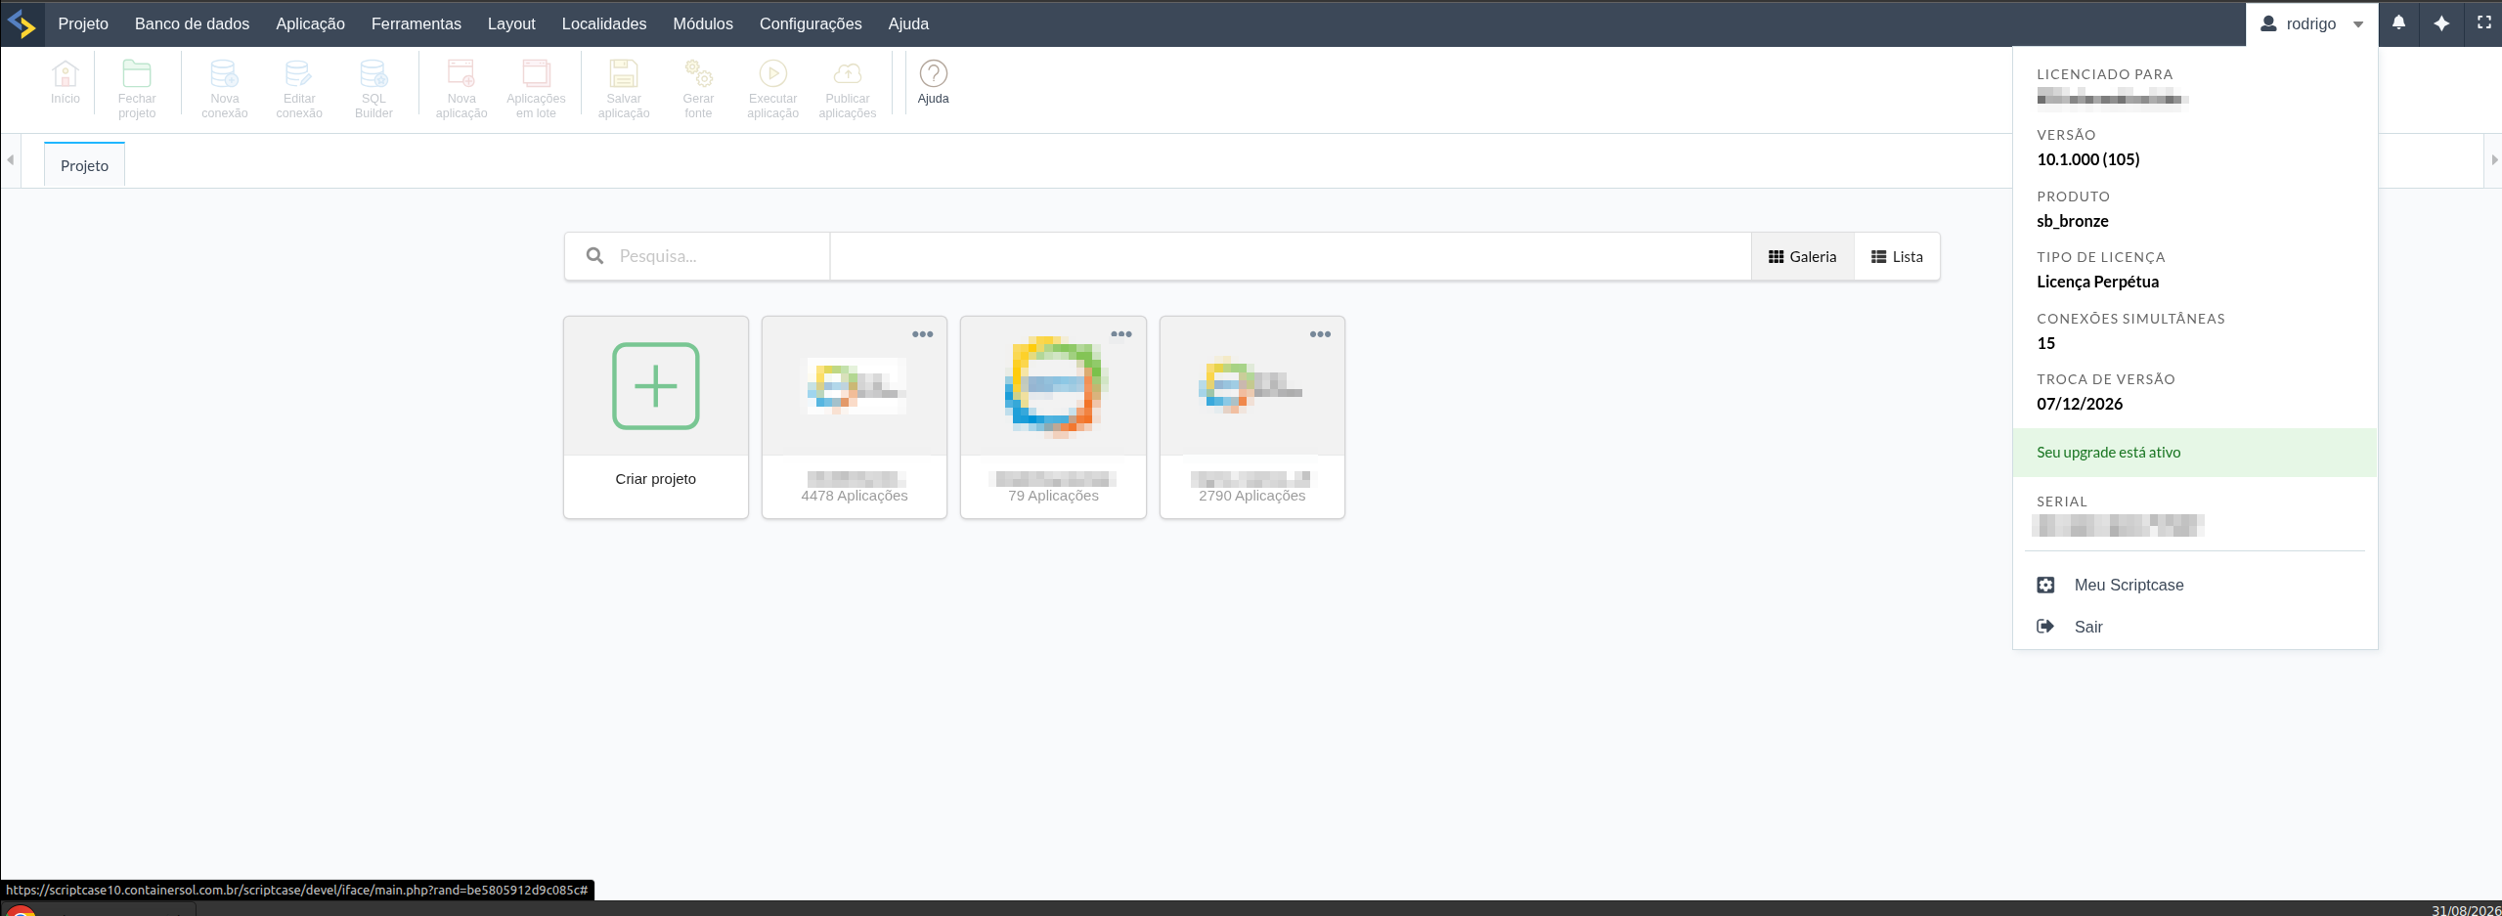Select the Projeto tab
Image resolution: width=2502 pixels, height=916 pixels.
click(x=84, y=165)
